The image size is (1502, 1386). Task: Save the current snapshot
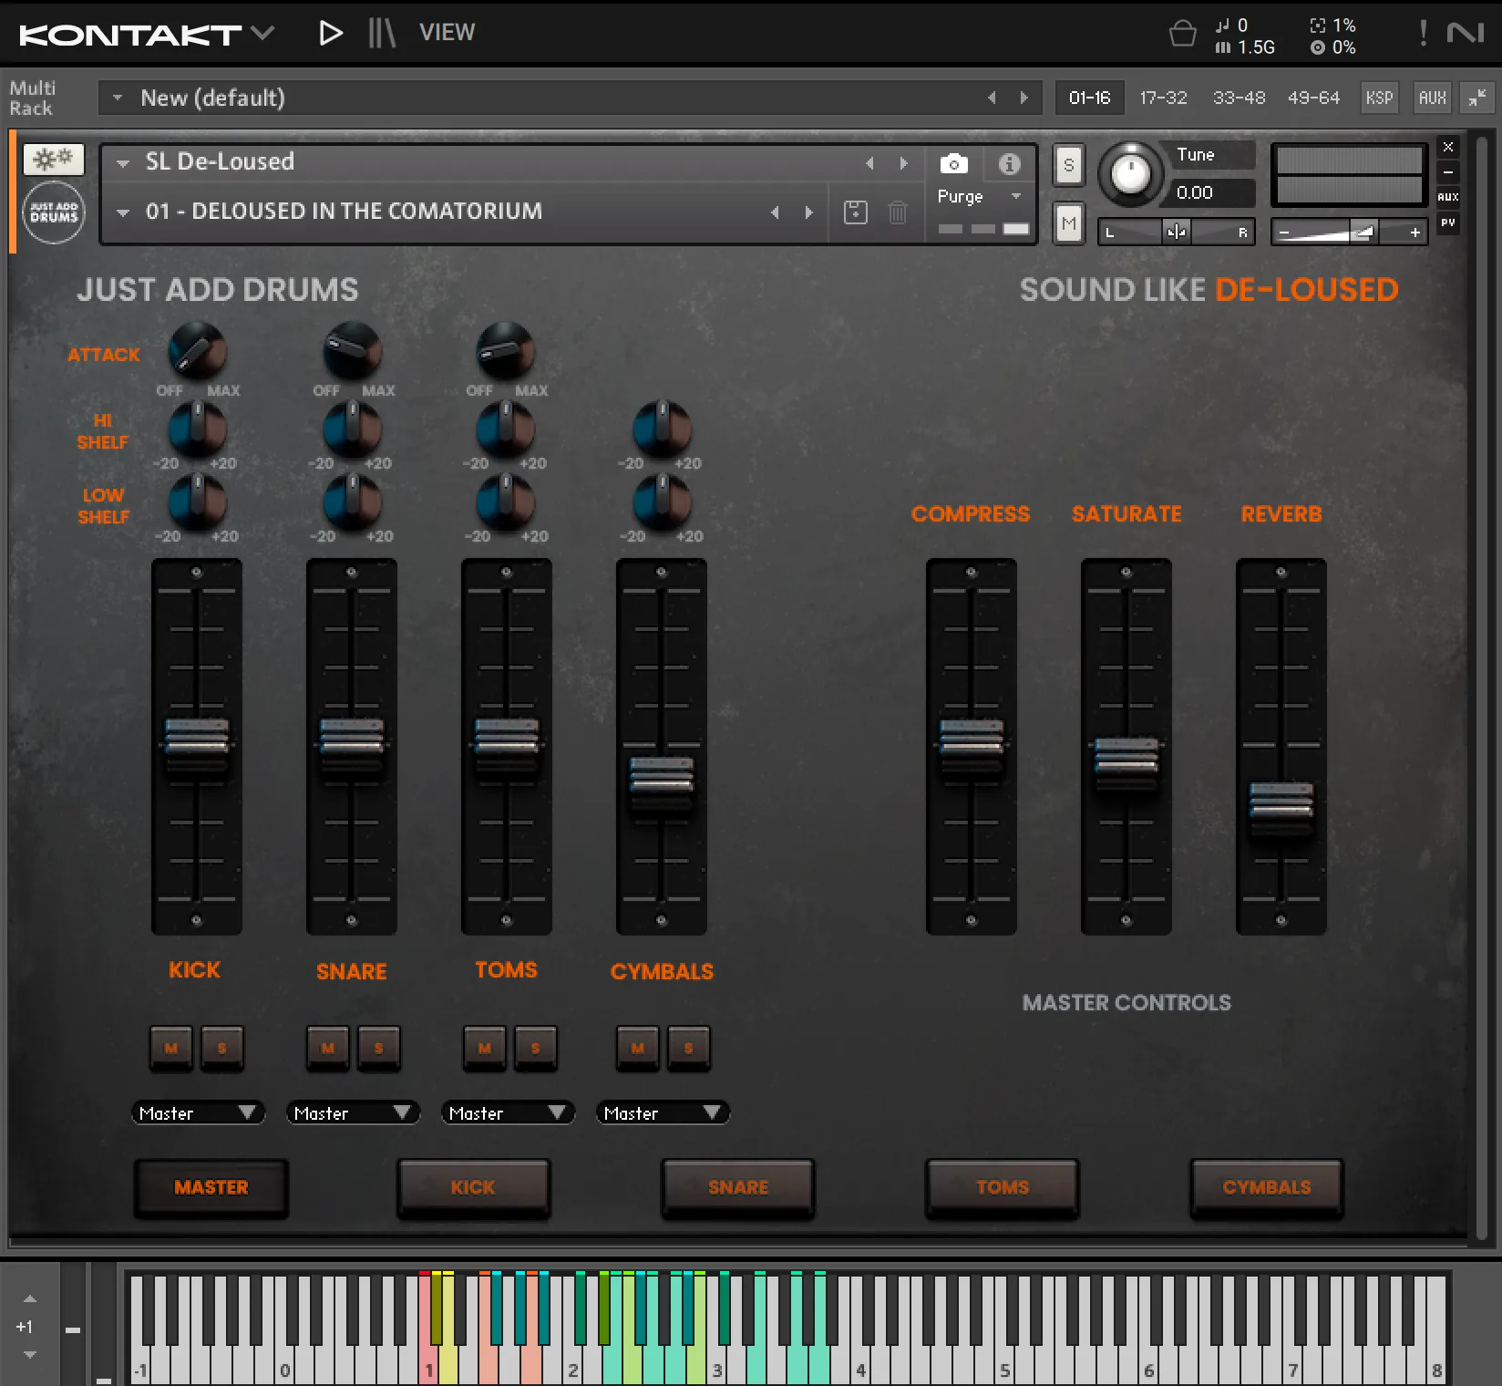855,212
